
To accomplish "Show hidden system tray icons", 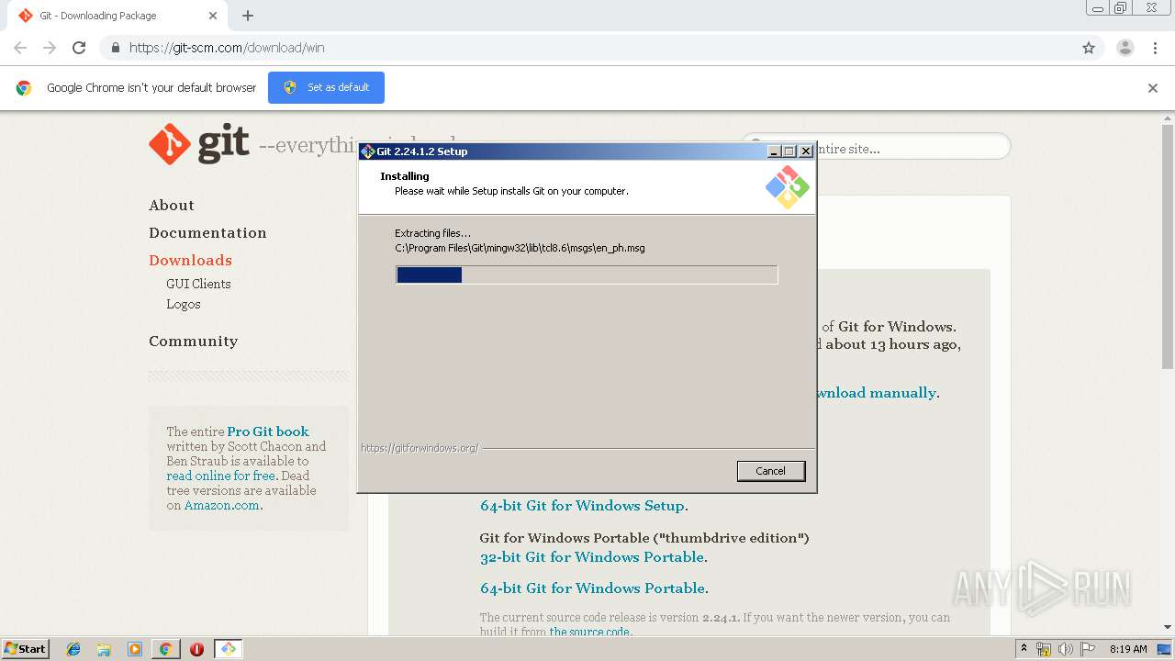I will (1024, 649).
